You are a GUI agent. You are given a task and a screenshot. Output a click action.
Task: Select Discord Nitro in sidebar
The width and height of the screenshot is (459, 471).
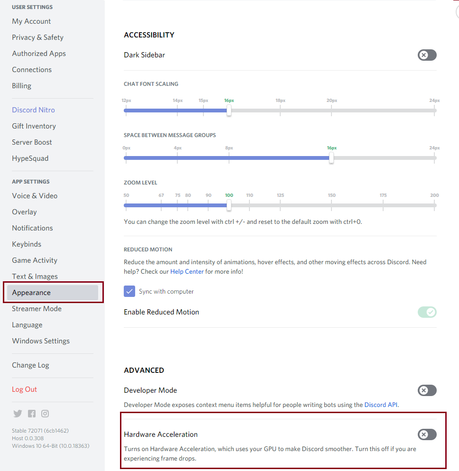33,110
